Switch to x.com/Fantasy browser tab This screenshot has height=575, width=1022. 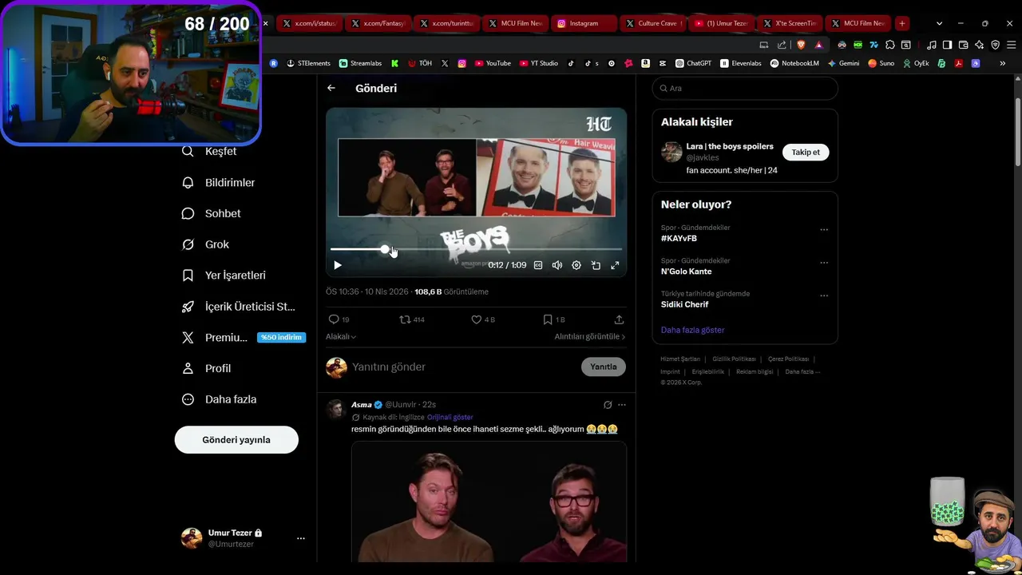[x=377, y=23]
